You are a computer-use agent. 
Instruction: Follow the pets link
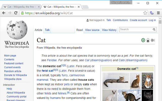(x=67, y=84)
